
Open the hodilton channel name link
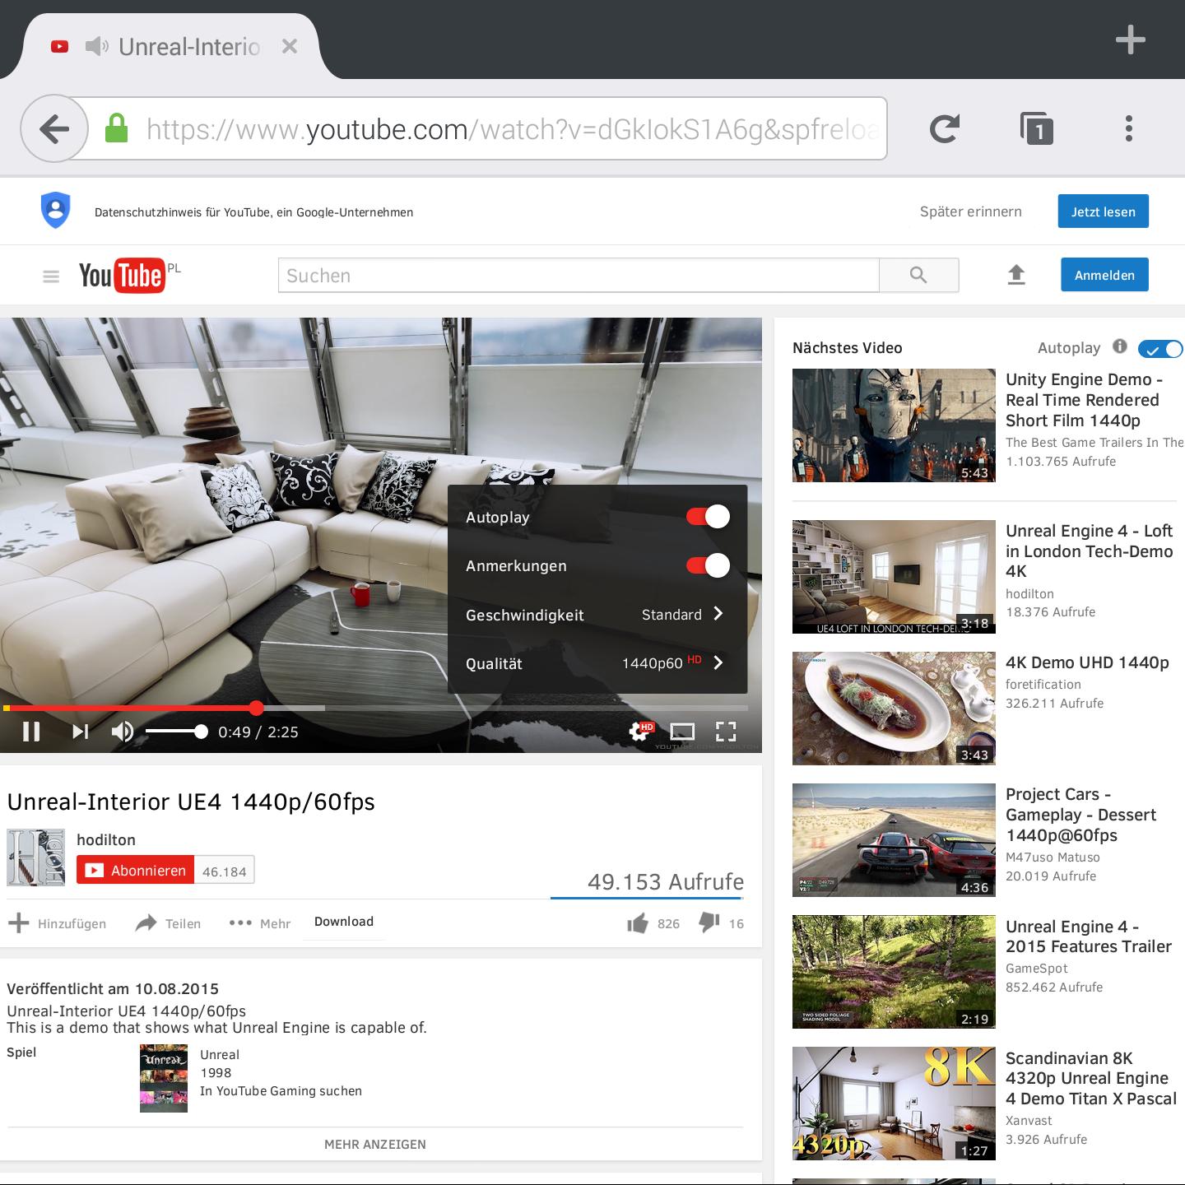(106, 839)
